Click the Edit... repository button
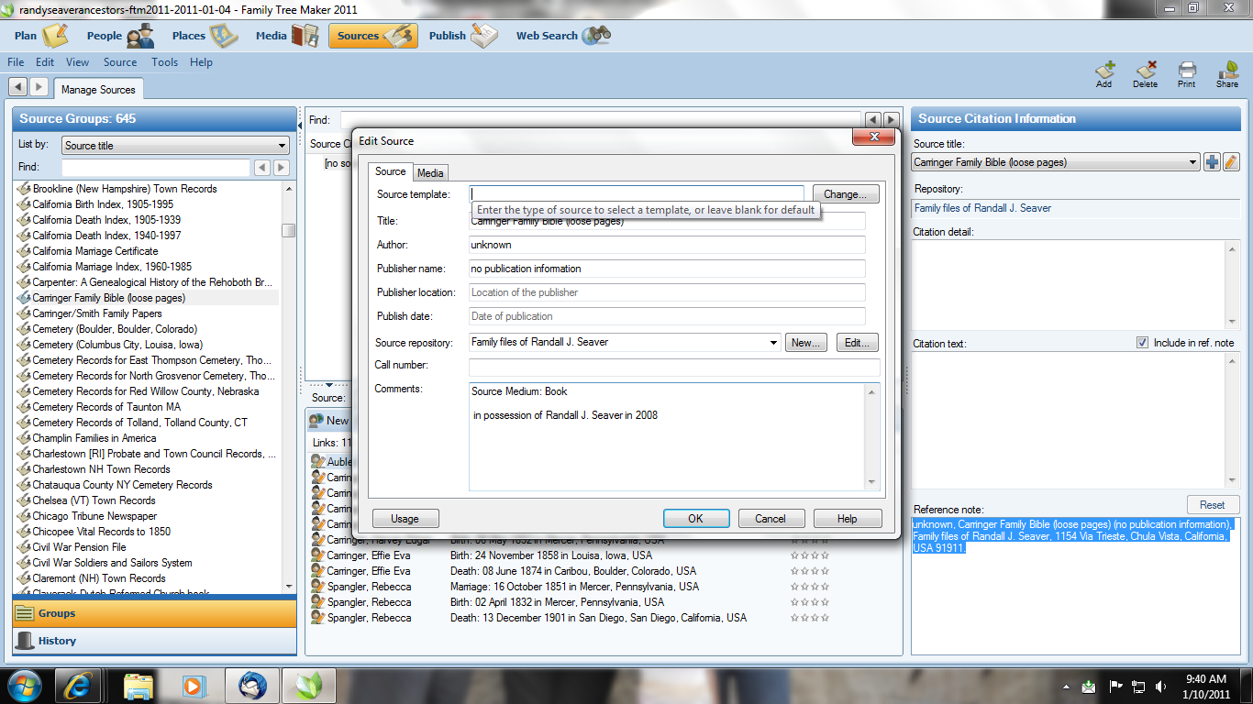The height and width of the screenshot is (704, 1253). (x=858, y=343)
